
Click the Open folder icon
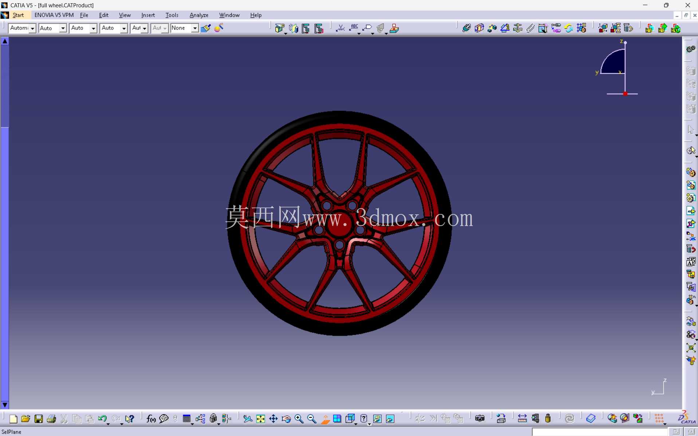[26, 419]
